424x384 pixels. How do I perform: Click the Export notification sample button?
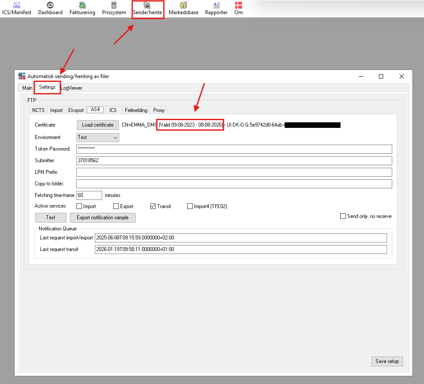(x=103, y=218)
